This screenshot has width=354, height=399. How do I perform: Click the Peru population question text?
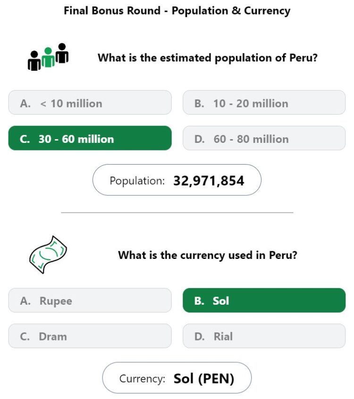208,58
